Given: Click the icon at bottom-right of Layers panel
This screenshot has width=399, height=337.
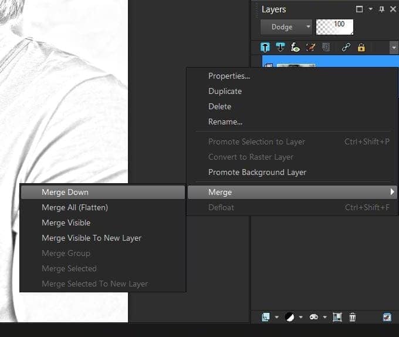Looking at the screenshot, I should tap(387, 317).
